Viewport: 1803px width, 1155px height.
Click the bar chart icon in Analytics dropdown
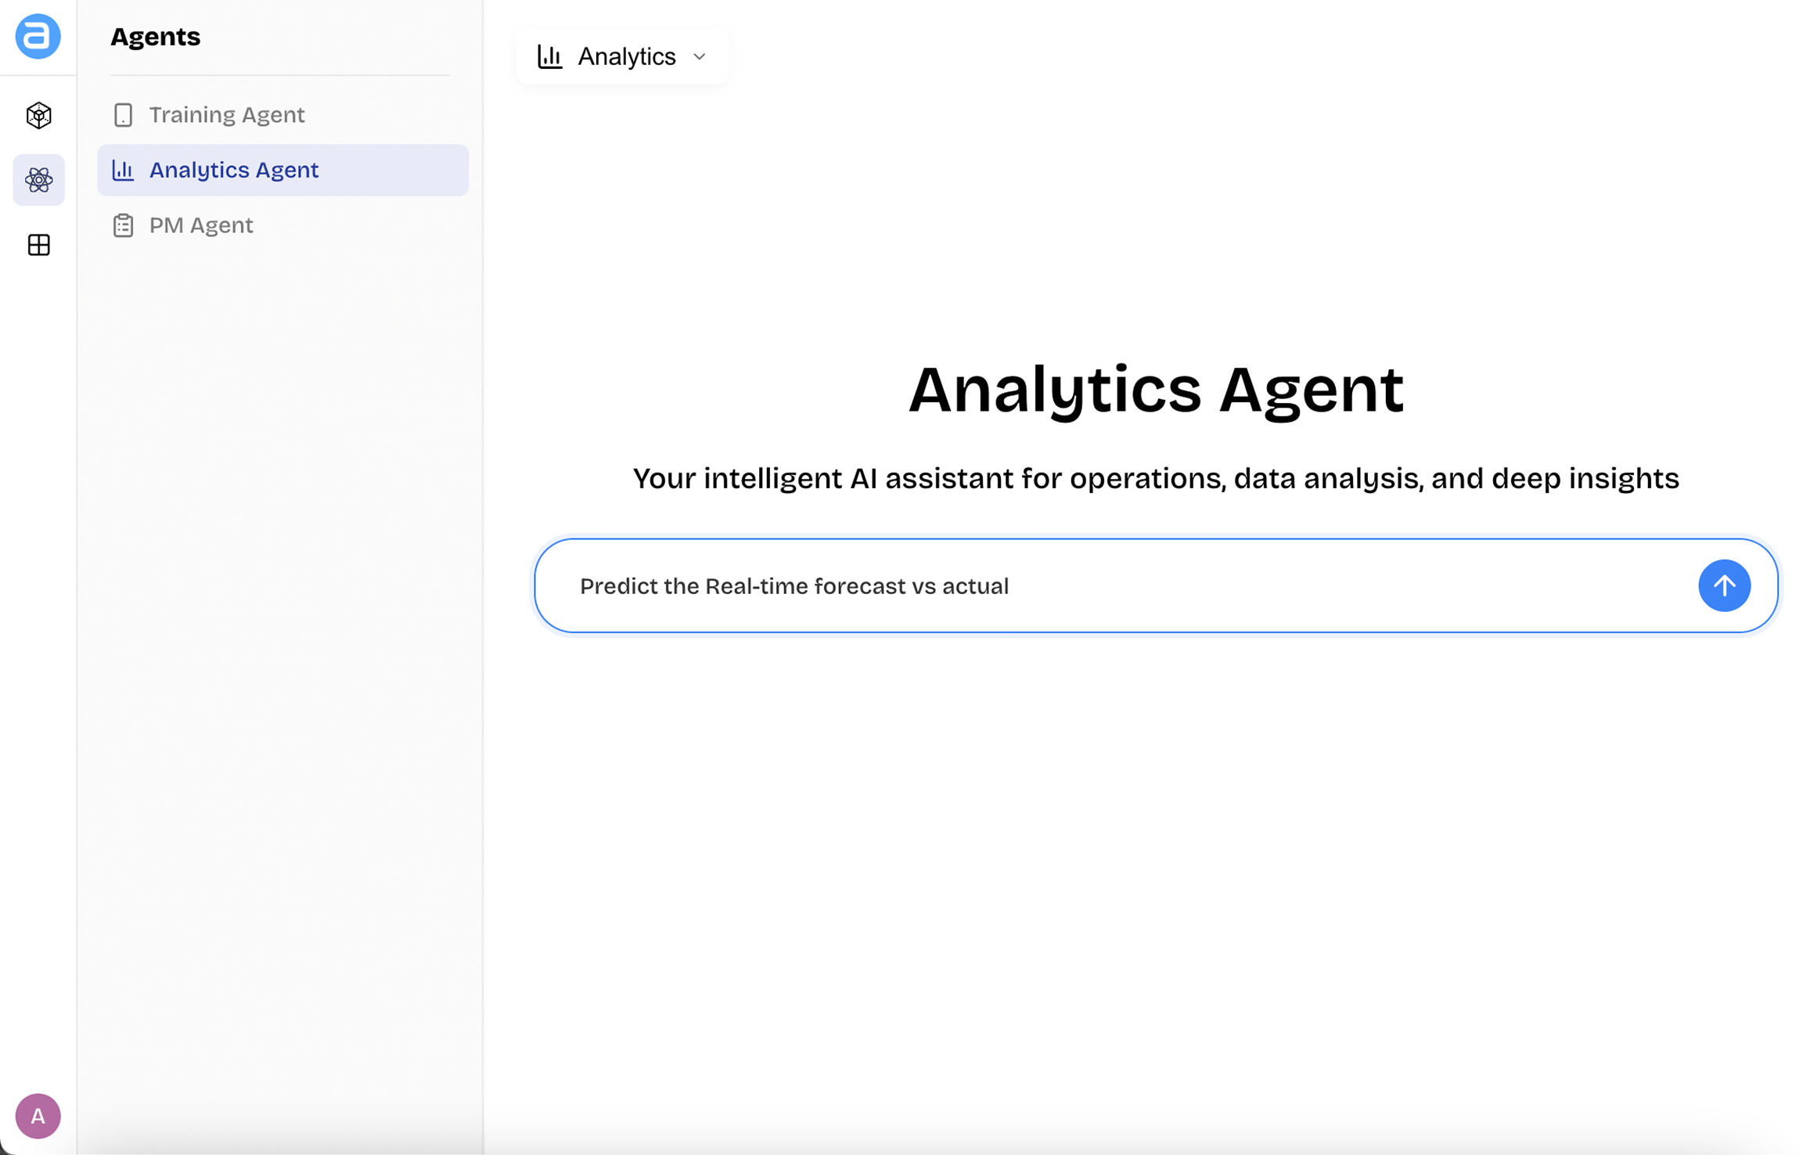tap(550, 56)
